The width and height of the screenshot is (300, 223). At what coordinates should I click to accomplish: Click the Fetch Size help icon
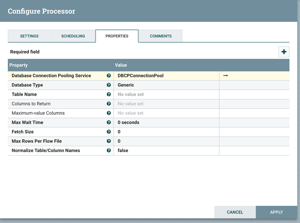(x=109, y=132)
